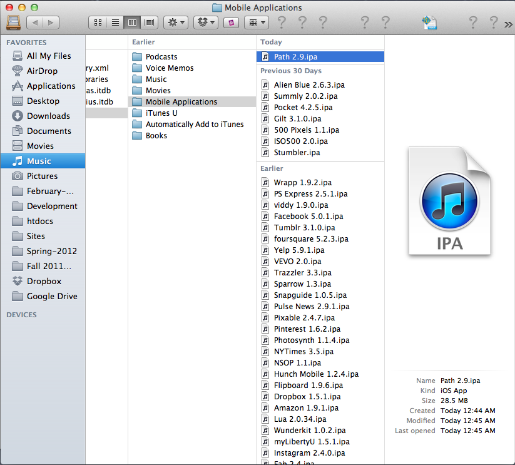Select foursquare 5.2.3.ipa
The width and height of the screenshot is (515, 465).
point(320,238)
